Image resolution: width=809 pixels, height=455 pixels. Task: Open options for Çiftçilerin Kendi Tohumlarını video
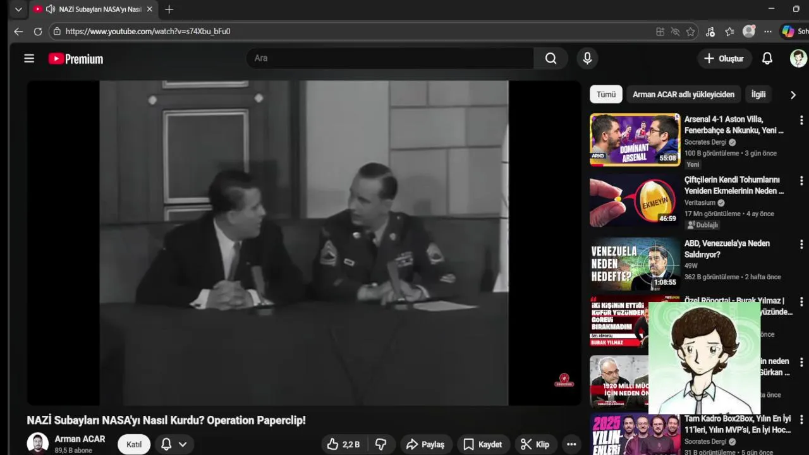point(801,182)
